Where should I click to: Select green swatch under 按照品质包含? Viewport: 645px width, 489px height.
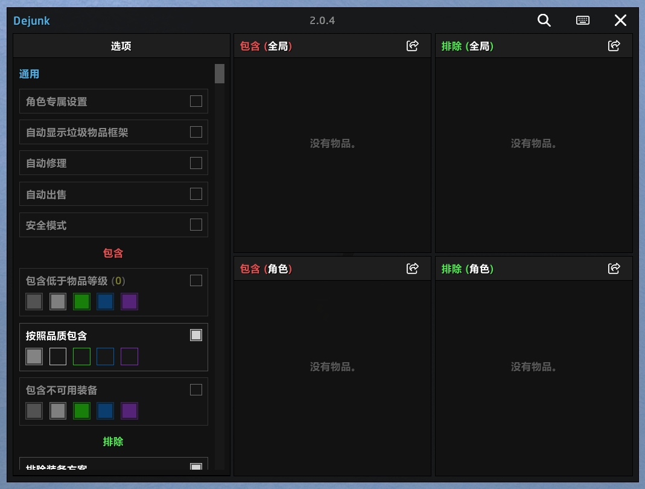(x=81, y=357)
